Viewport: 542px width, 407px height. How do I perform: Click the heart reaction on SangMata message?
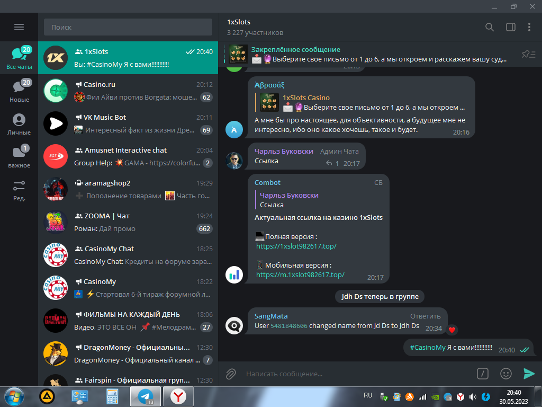[452, 330]
